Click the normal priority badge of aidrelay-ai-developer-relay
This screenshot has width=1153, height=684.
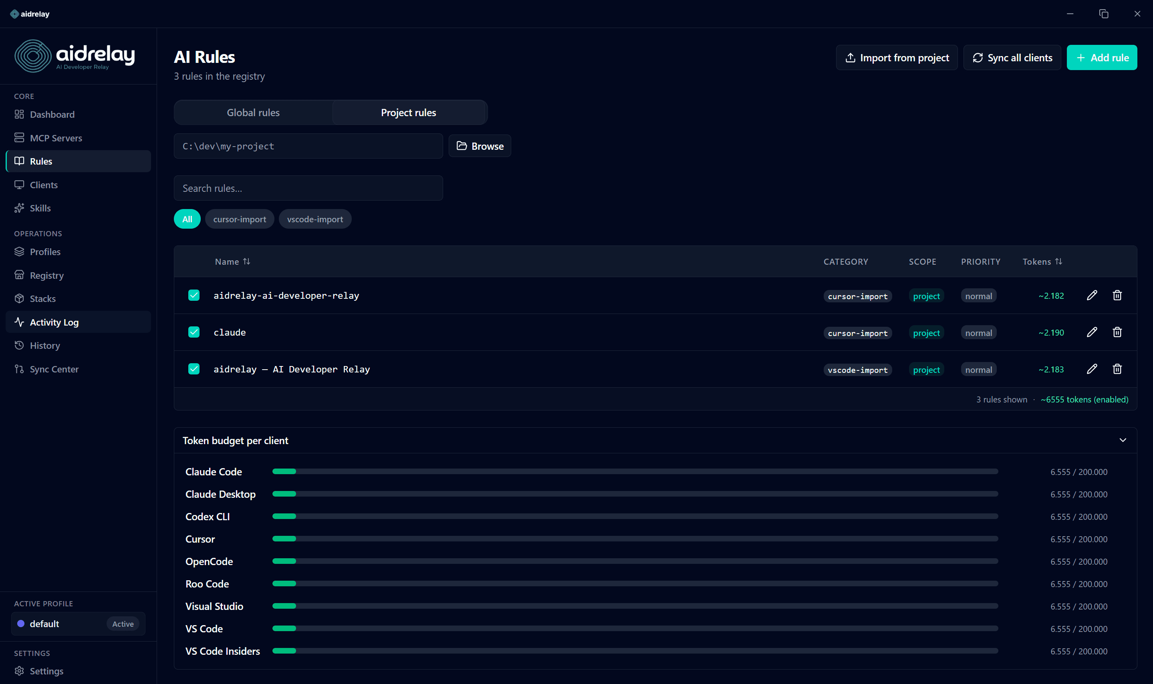pos(978,296)
